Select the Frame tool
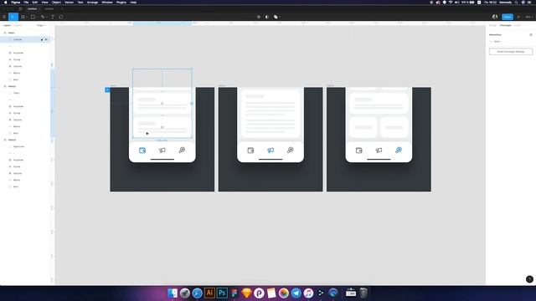The width and height of the screenshot is (536, 301). [x=23, y=17]
